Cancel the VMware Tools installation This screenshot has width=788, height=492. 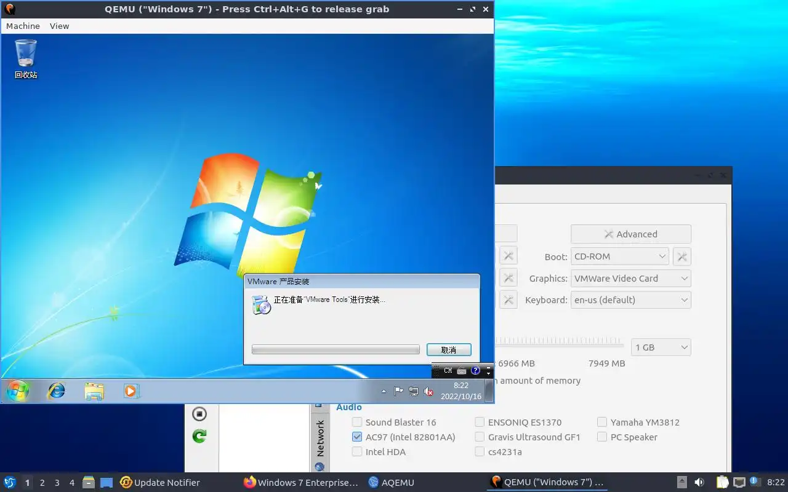point(449,349)
